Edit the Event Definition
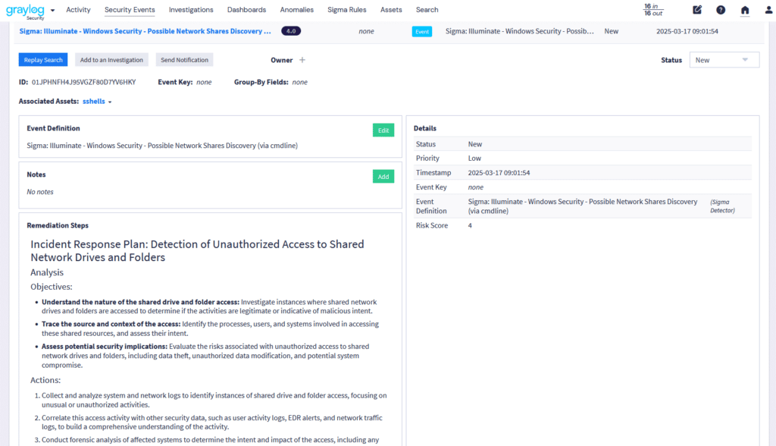776x446 pixels. (383, 130)
